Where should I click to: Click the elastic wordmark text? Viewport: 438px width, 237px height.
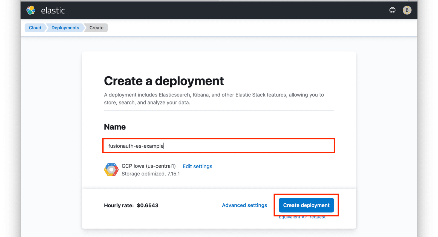53,10
